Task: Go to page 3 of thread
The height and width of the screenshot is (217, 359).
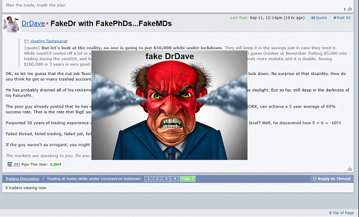Action: click(x=166, y=179)
